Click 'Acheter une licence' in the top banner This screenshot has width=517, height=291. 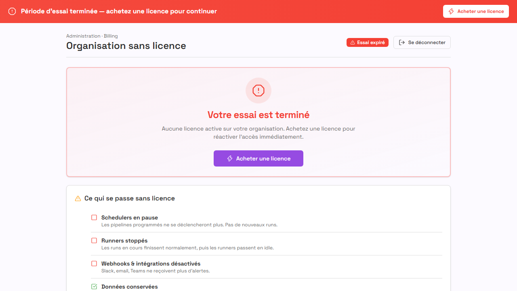tap(476, 11)
